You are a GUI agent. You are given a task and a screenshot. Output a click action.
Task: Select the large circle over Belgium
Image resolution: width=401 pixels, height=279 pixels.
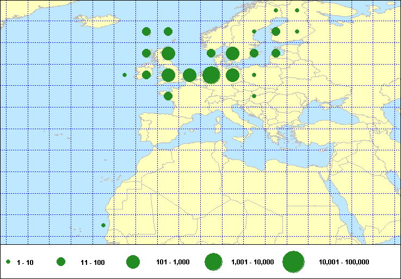tap(189, 75)
